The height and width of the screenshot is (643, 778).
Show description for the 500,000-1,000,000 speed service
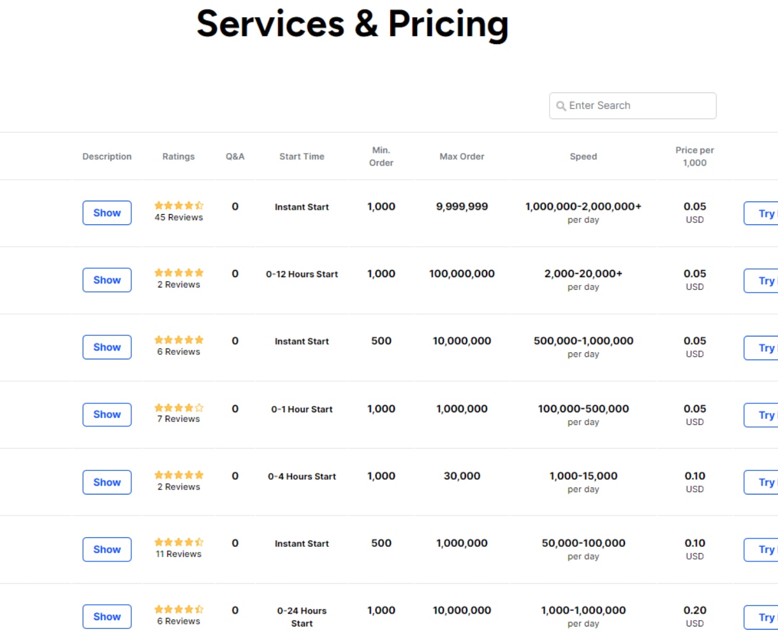point(107,347)
